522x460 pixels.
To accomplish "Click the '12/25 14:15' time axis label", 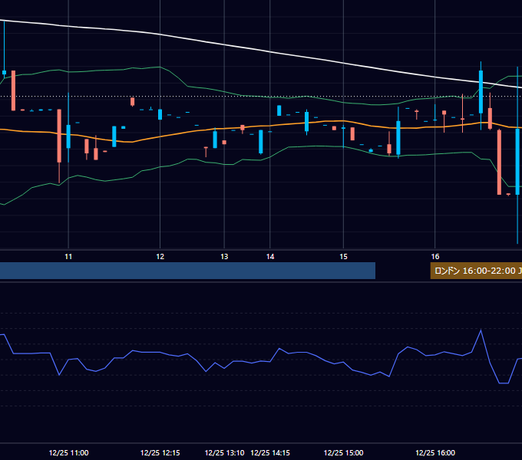I will tap(270, 452).
